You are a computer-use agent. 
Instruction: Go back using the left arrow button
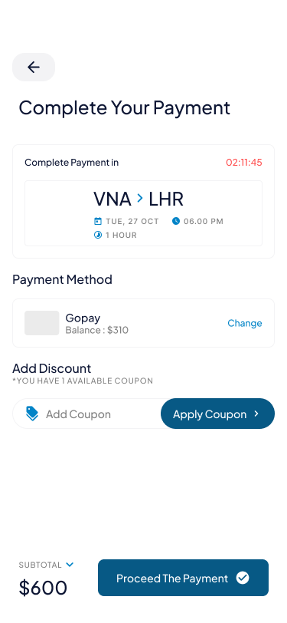[34, 68]
